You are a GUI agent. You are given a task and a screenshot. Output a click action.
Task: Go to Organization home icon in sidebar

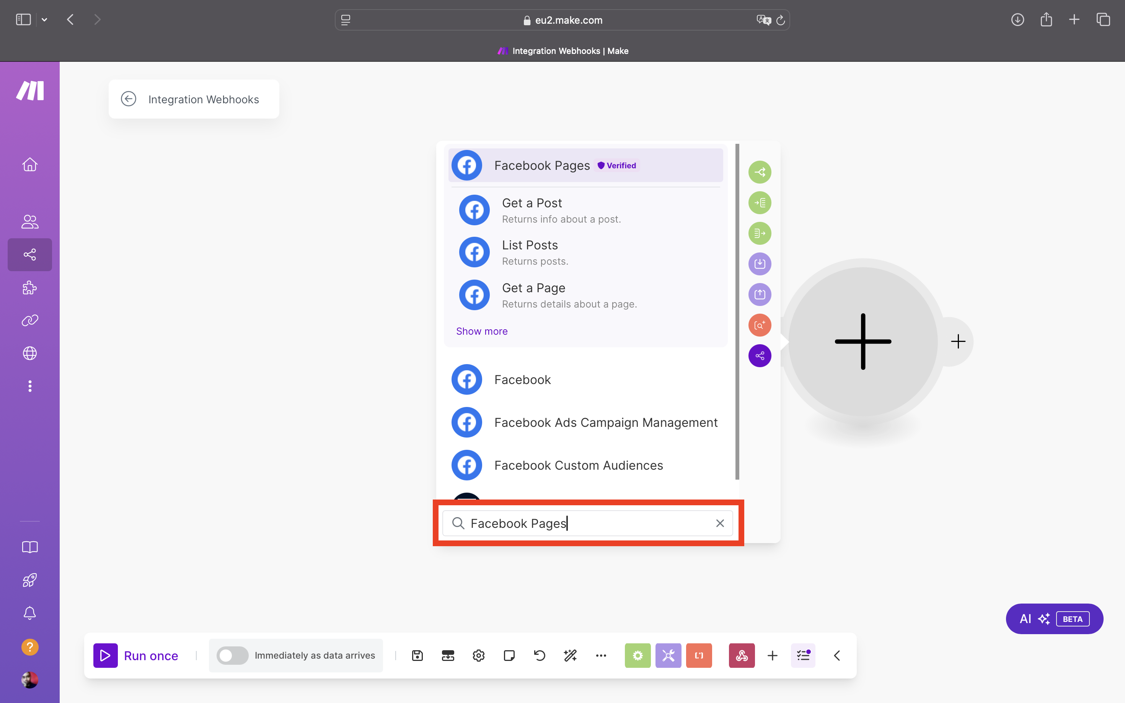click(30, 164)
